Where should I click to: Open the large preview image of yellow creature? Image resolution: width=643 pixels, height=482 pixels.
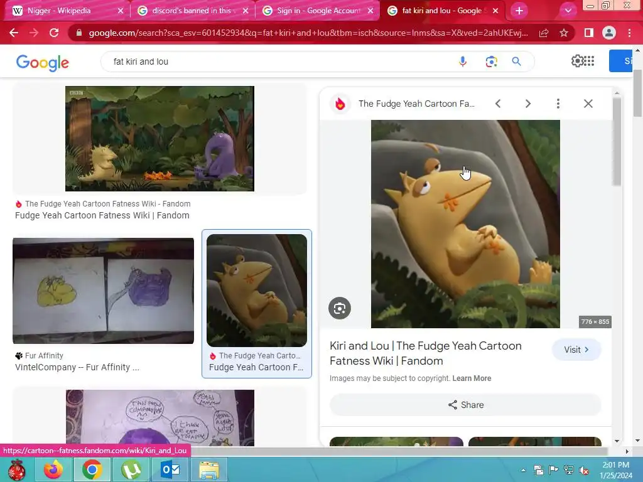(465, 224)
